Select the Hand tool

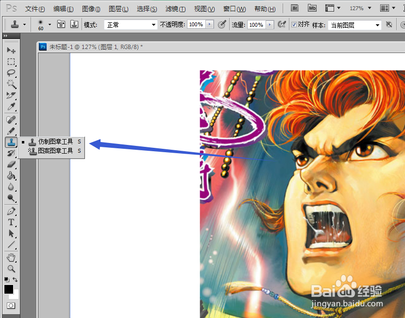point(11,258)
